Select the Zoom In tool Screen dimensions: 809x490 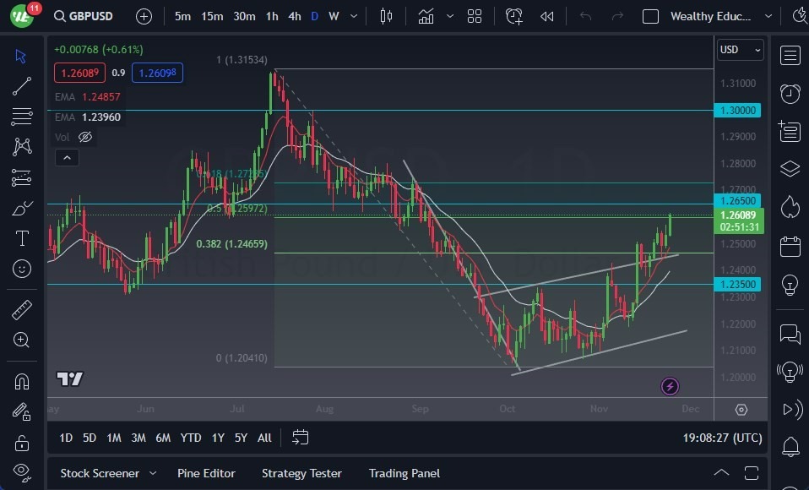click(21, 340)
